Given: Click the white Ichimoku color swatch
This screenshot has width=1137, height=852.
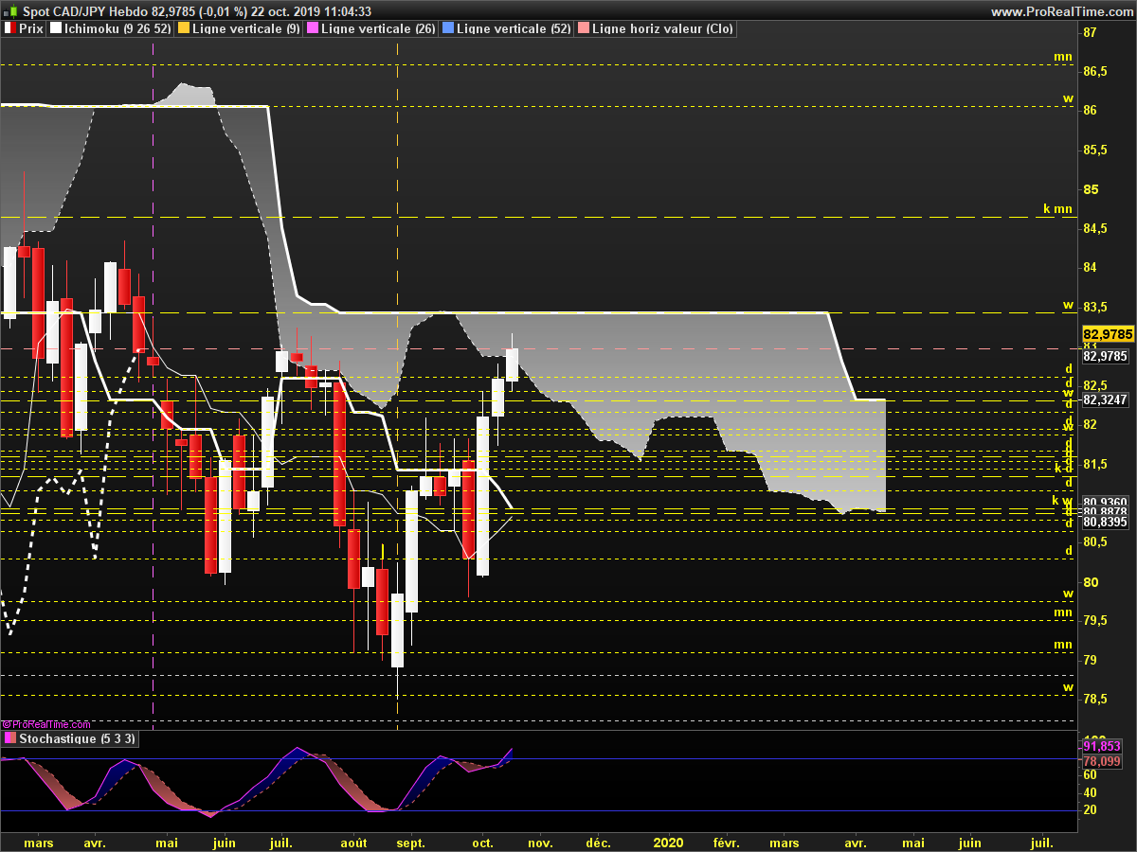Looking at the screenshot, I should click(56, 29).
